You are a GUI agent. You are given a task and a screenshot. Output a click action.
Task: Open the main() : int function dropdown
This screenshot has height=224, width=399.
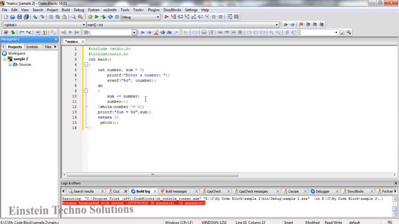click(x=277, y=25)
